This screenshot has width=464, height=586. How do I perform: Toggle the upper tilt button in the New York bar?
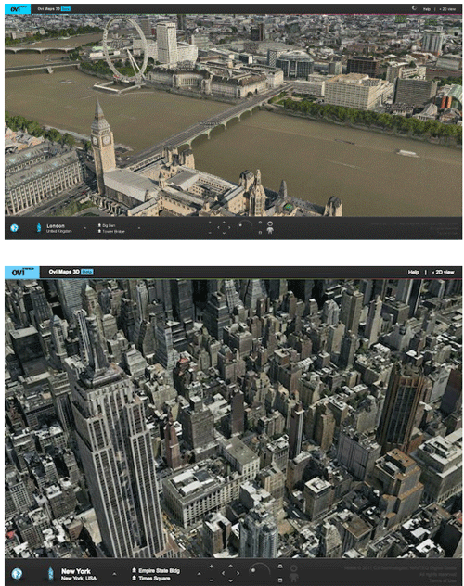[280, 567]
